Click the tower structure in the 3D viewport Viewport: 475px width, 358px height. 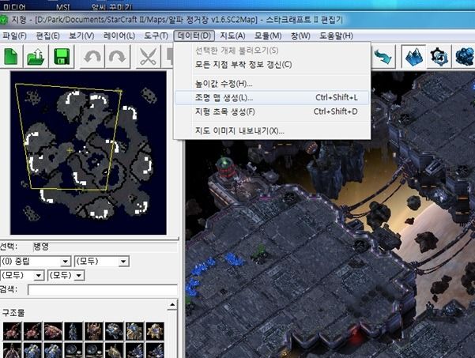click(224, 168)
